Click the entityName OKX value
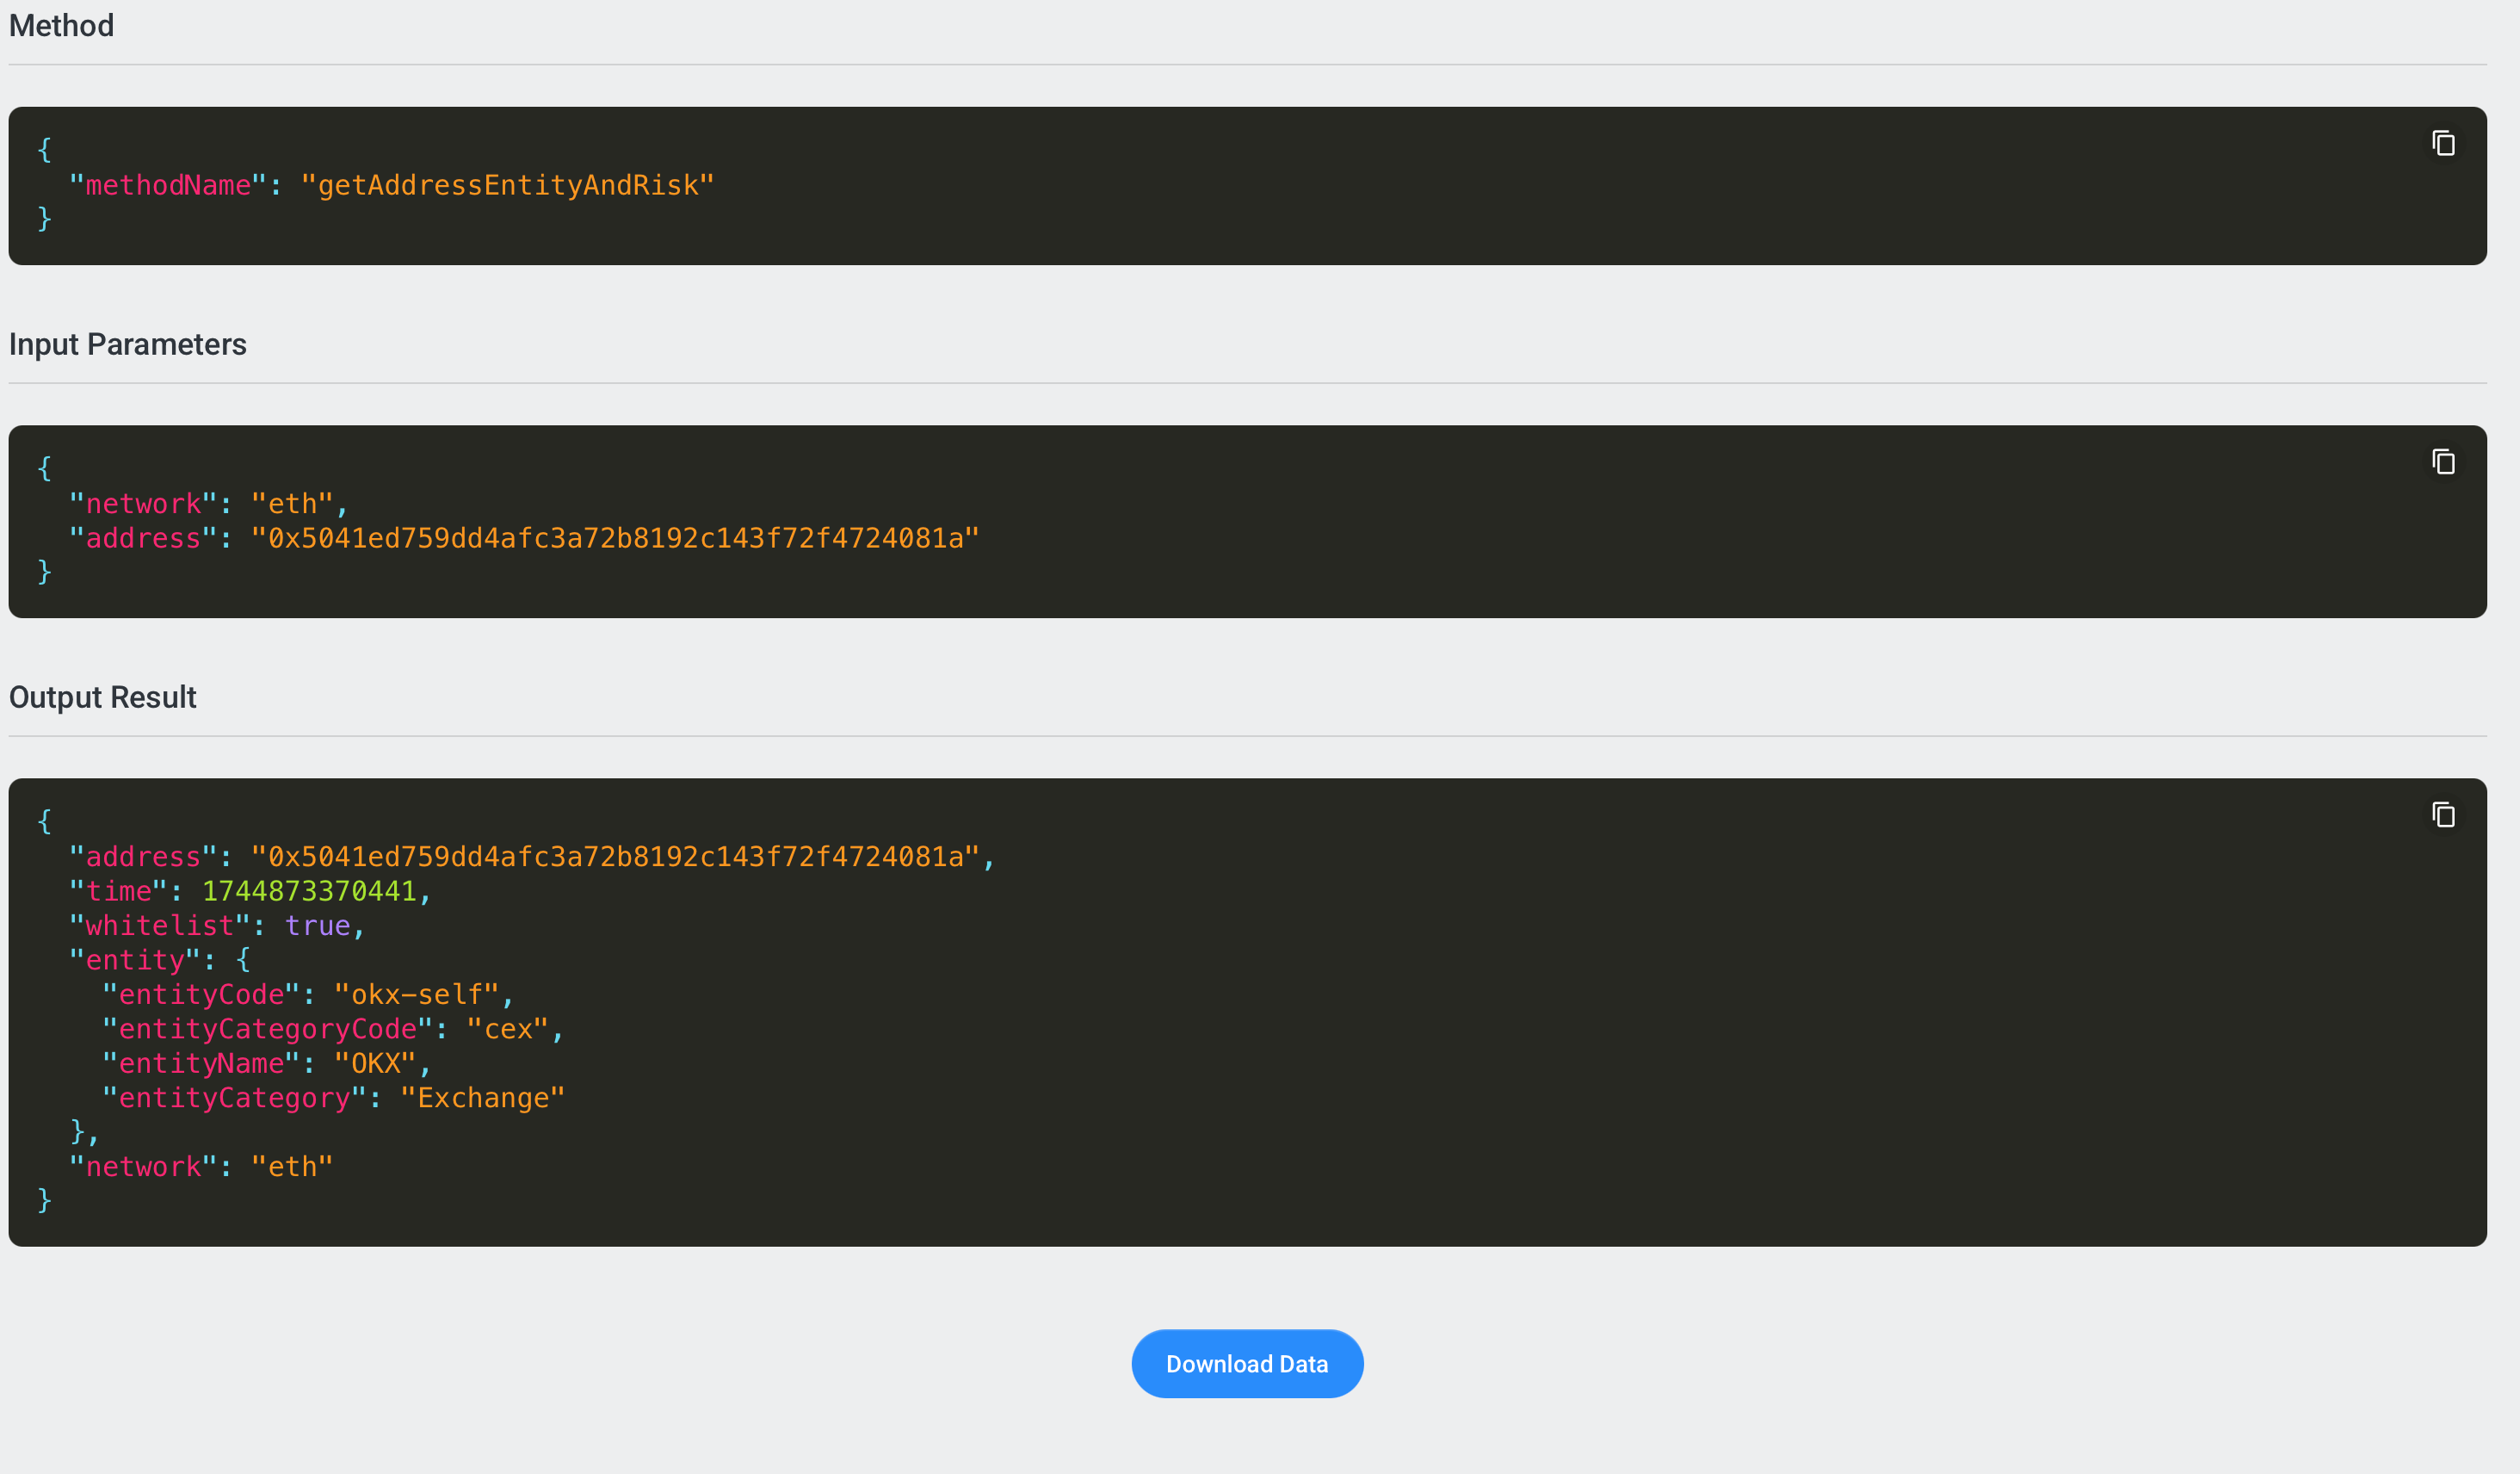 tap(374, 1063)
